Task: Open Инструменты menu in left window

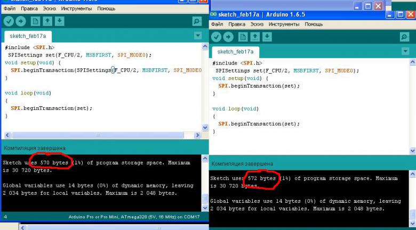Action: tap(76, 9)
